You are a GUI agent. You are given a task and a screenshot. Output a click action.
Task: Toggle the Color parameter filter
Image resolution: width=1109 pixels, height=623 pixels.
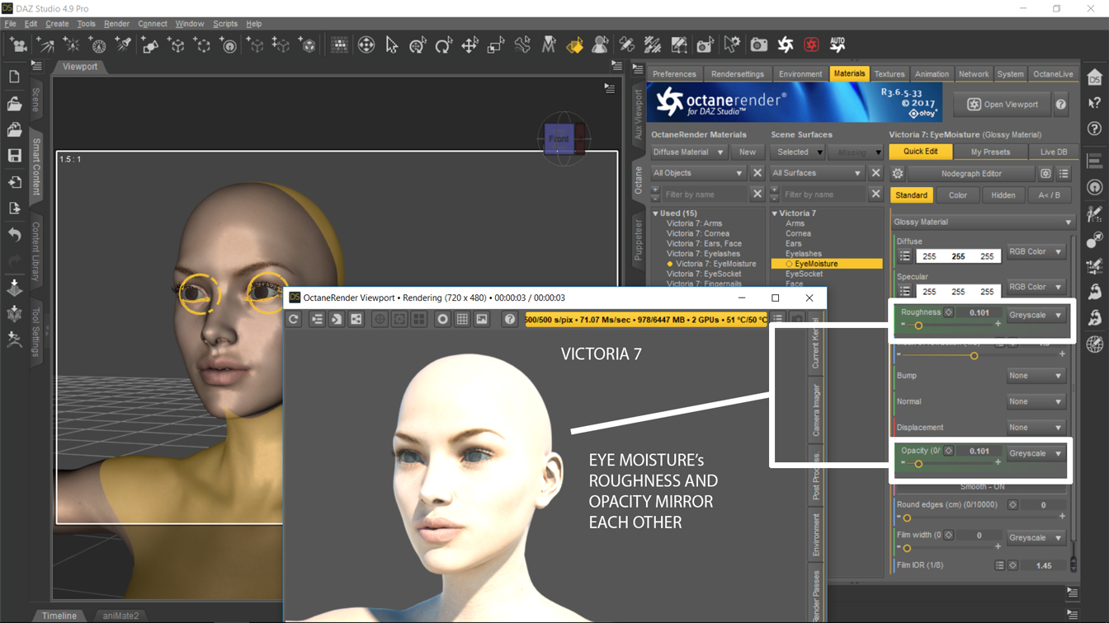click(x=957, y=195)
